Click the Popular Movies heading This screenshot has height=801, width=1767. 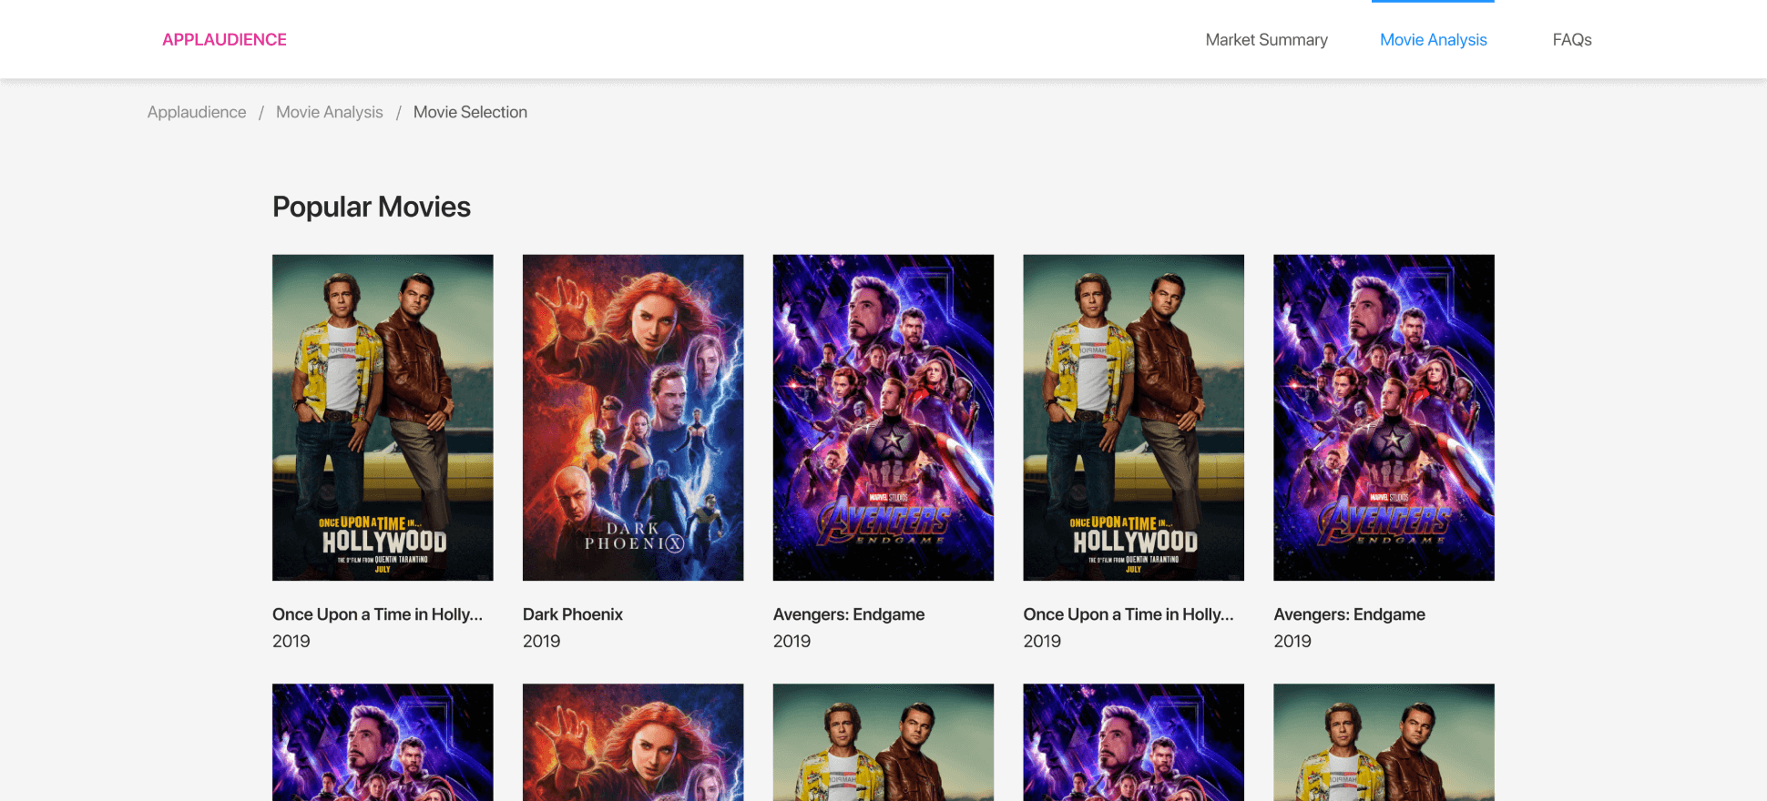coord(372,207)
